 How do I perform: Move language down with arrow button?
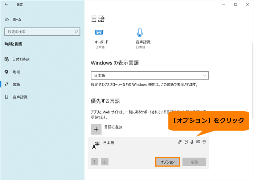(x=105, y=162)
